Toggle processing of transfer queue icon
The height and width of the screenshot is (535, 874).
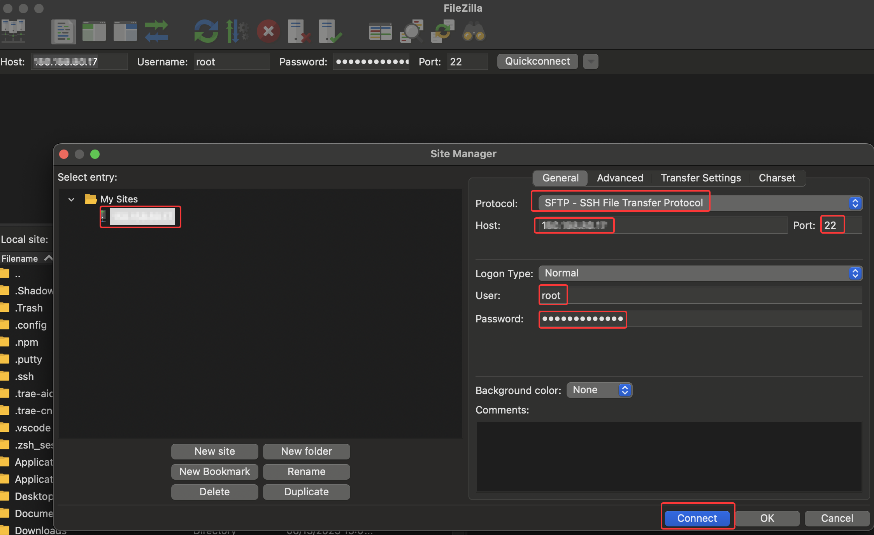pyautogui.click(x=237, y=31)
